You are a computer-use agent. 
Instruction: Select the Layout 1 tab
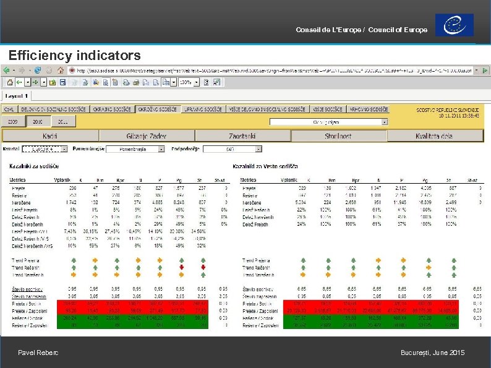pos(16,96)
